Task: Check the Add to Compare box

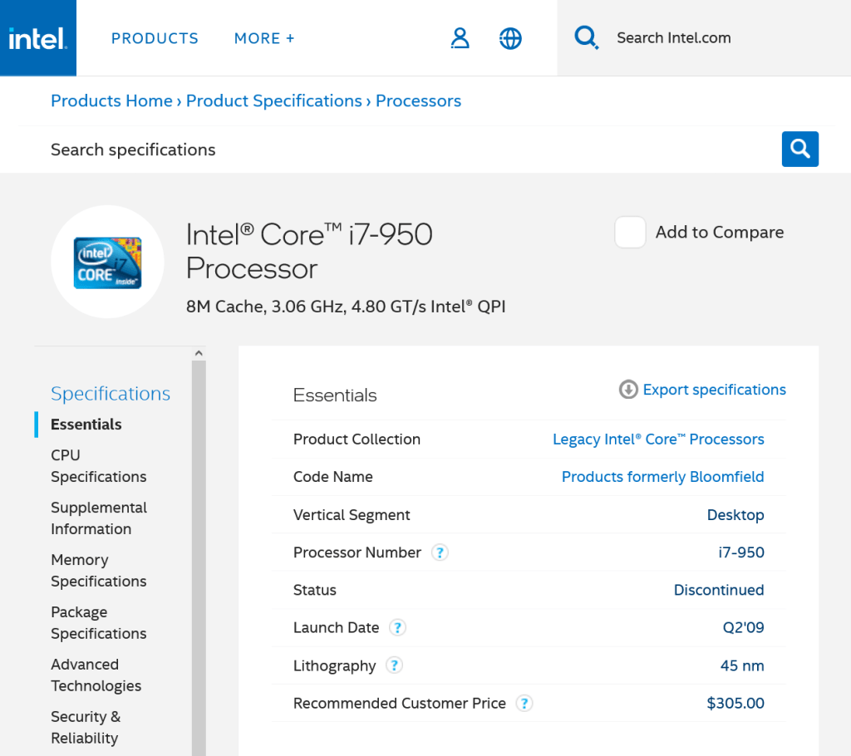Action: [x=630, y=233]
